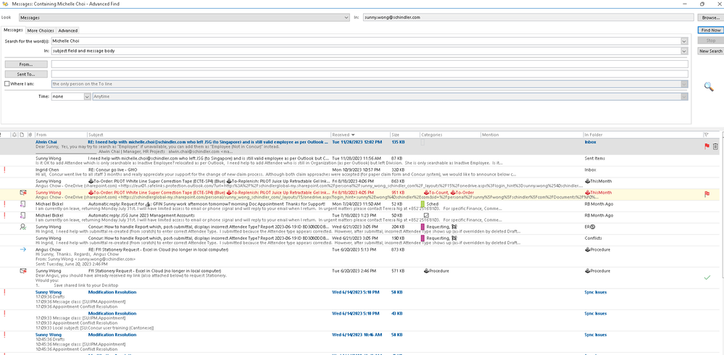724x355 pixels.
Task: Sort by the Categories column header
Action: point(450,135)
